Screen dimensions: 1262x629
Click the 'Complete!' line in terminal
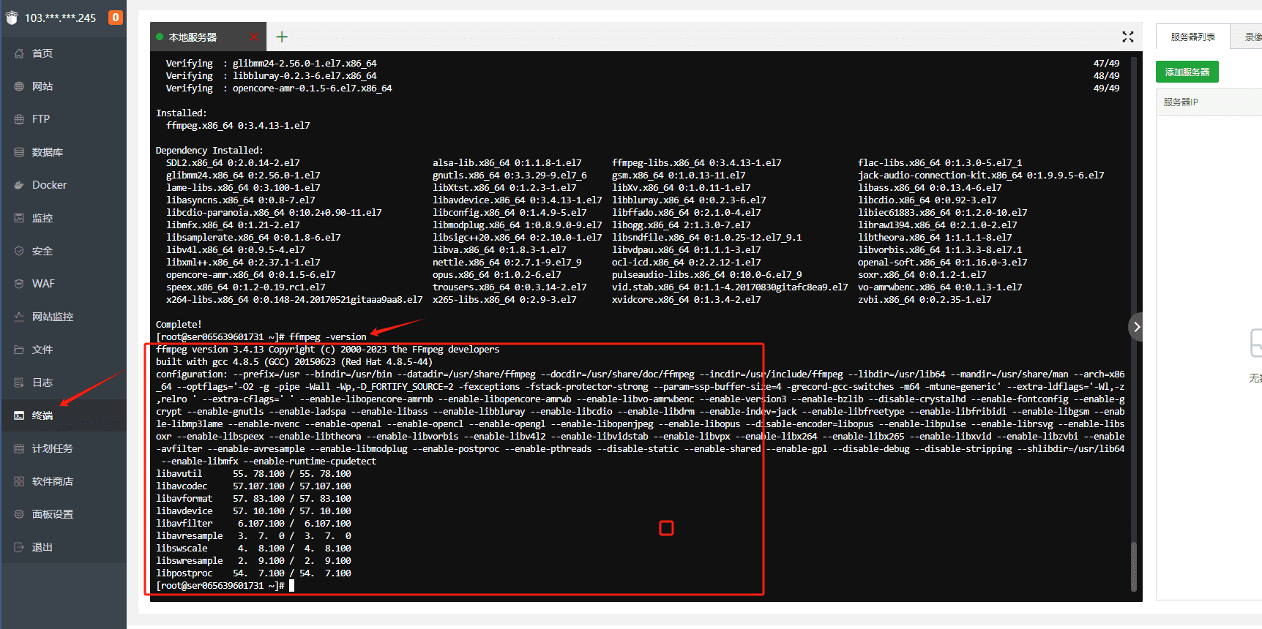click(179, 325)
